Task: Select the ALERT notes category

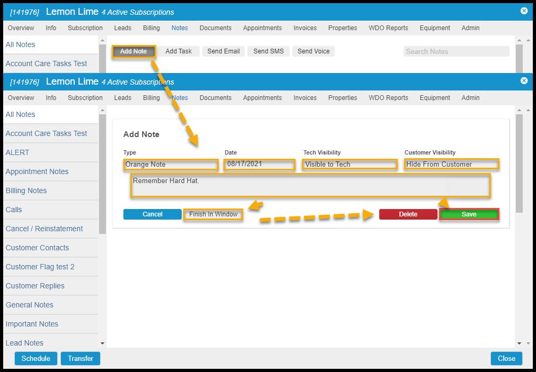Action: click(x=17, y=152)
